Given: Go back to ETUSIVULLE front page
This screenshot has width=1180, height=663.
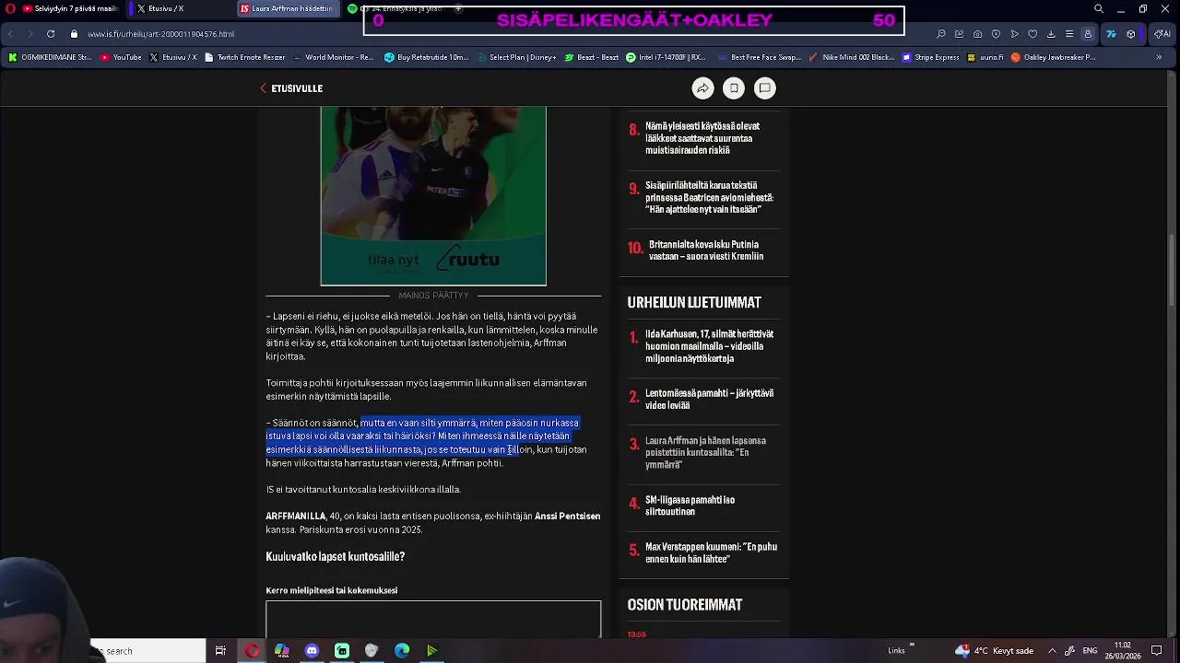Looking at the screenshot, I should [x=291, y=88].
